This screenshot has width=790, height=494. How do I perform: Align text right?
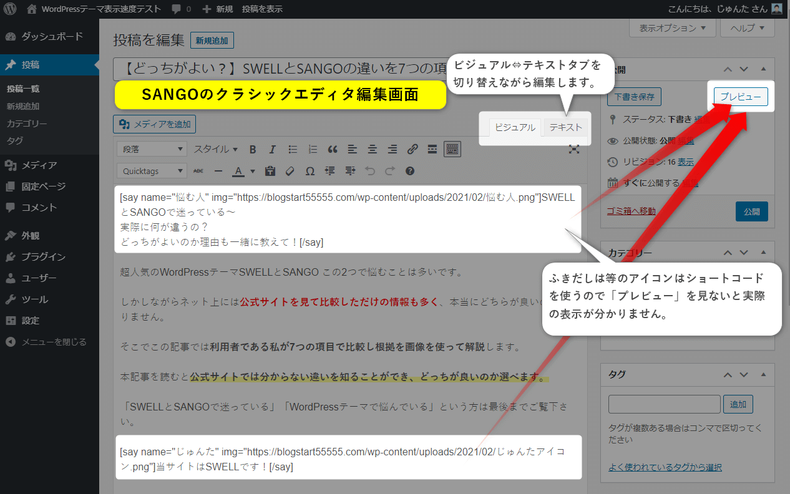[x=393, y=150]
